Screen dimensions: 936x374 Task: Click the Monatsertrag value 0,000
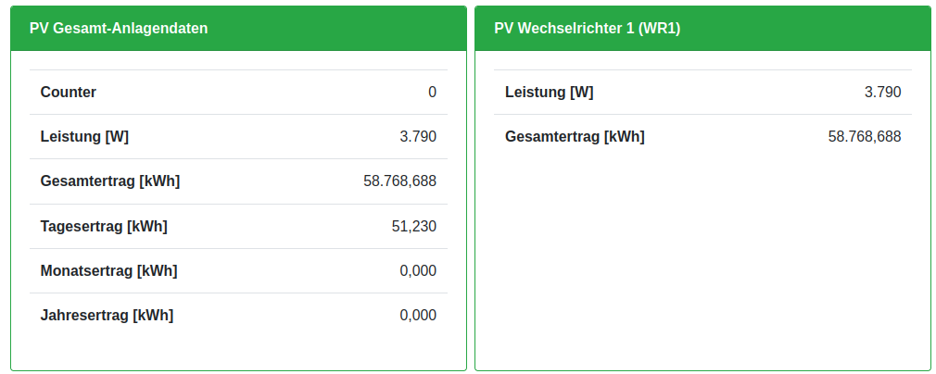tap(418, 270)
